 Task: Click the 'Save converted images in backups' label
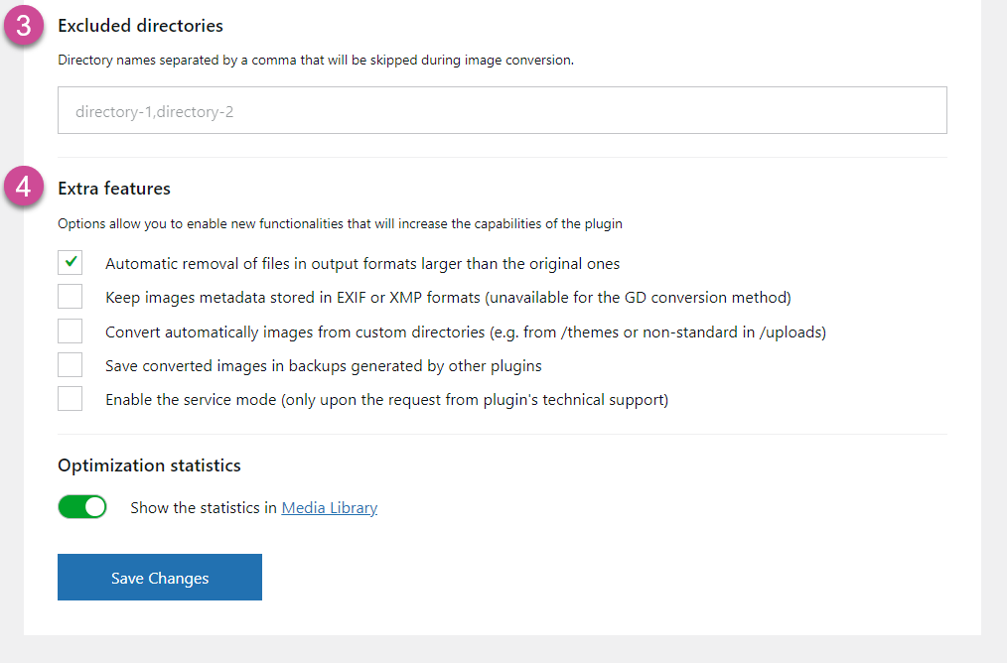point(324,366)
